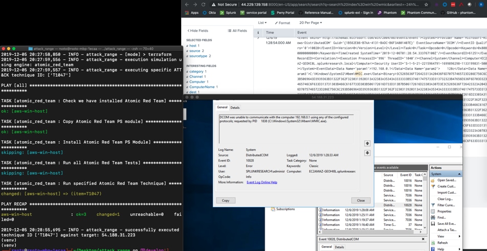
Task: Open GitHub phantom bookmark
Action: pyautogui.click(x=458, y=13)
